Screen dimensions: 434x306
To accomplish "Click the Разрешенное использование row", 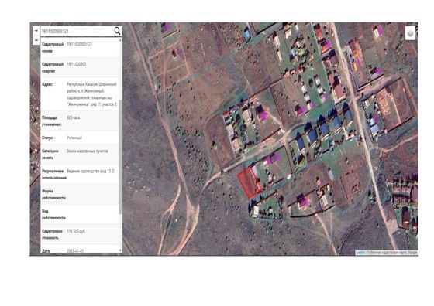I will point(80,174).
